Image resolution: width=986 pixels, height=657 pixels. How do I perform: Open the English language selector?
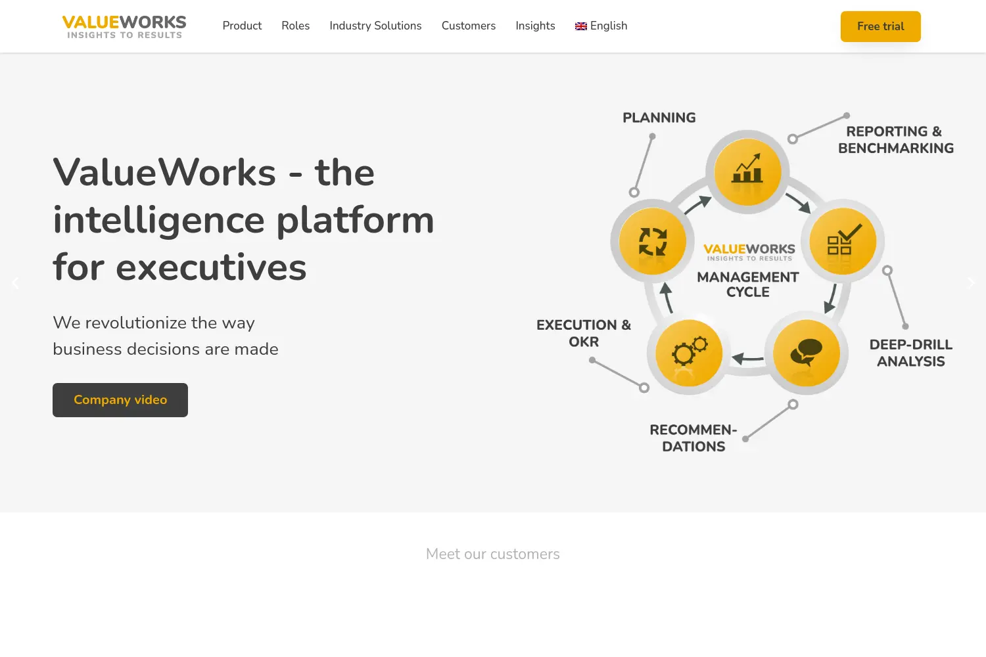click(x=601, y=26)
